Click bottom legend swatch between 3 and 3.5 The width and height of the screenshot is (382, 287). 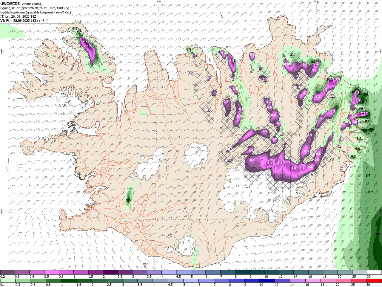[130, 281]
